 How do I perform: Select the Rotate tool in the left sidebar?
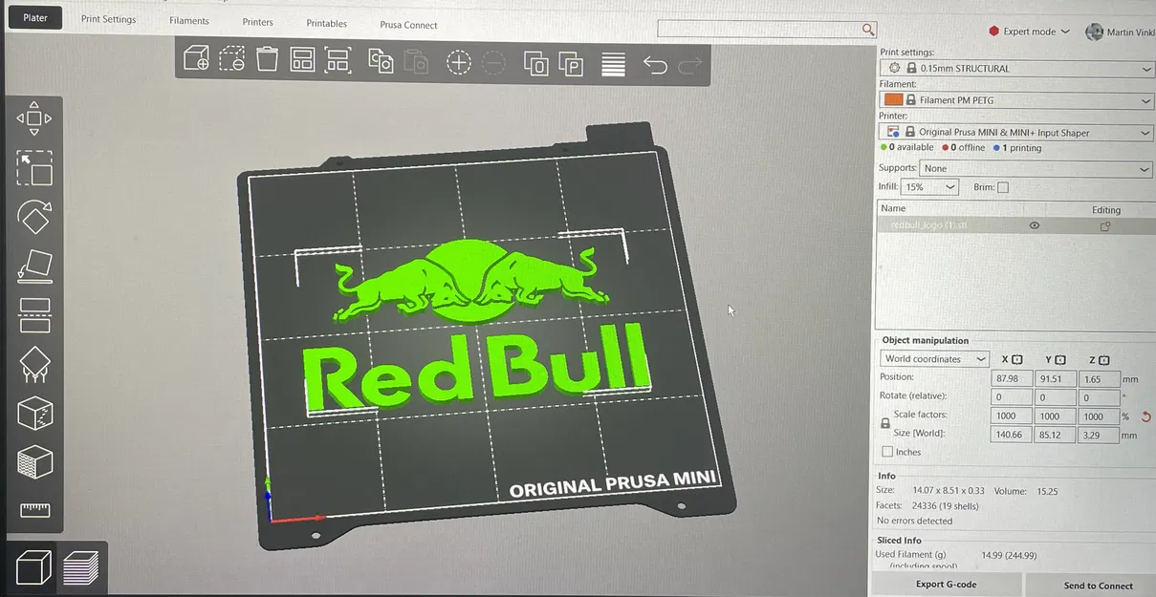point(35,218)
